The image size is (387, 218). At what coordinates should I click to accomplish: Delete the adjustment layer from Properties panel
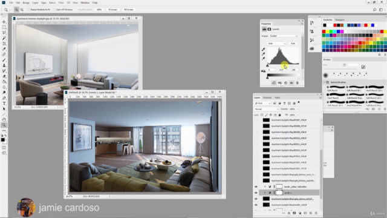pyautogui.click(x=298, y=83)
